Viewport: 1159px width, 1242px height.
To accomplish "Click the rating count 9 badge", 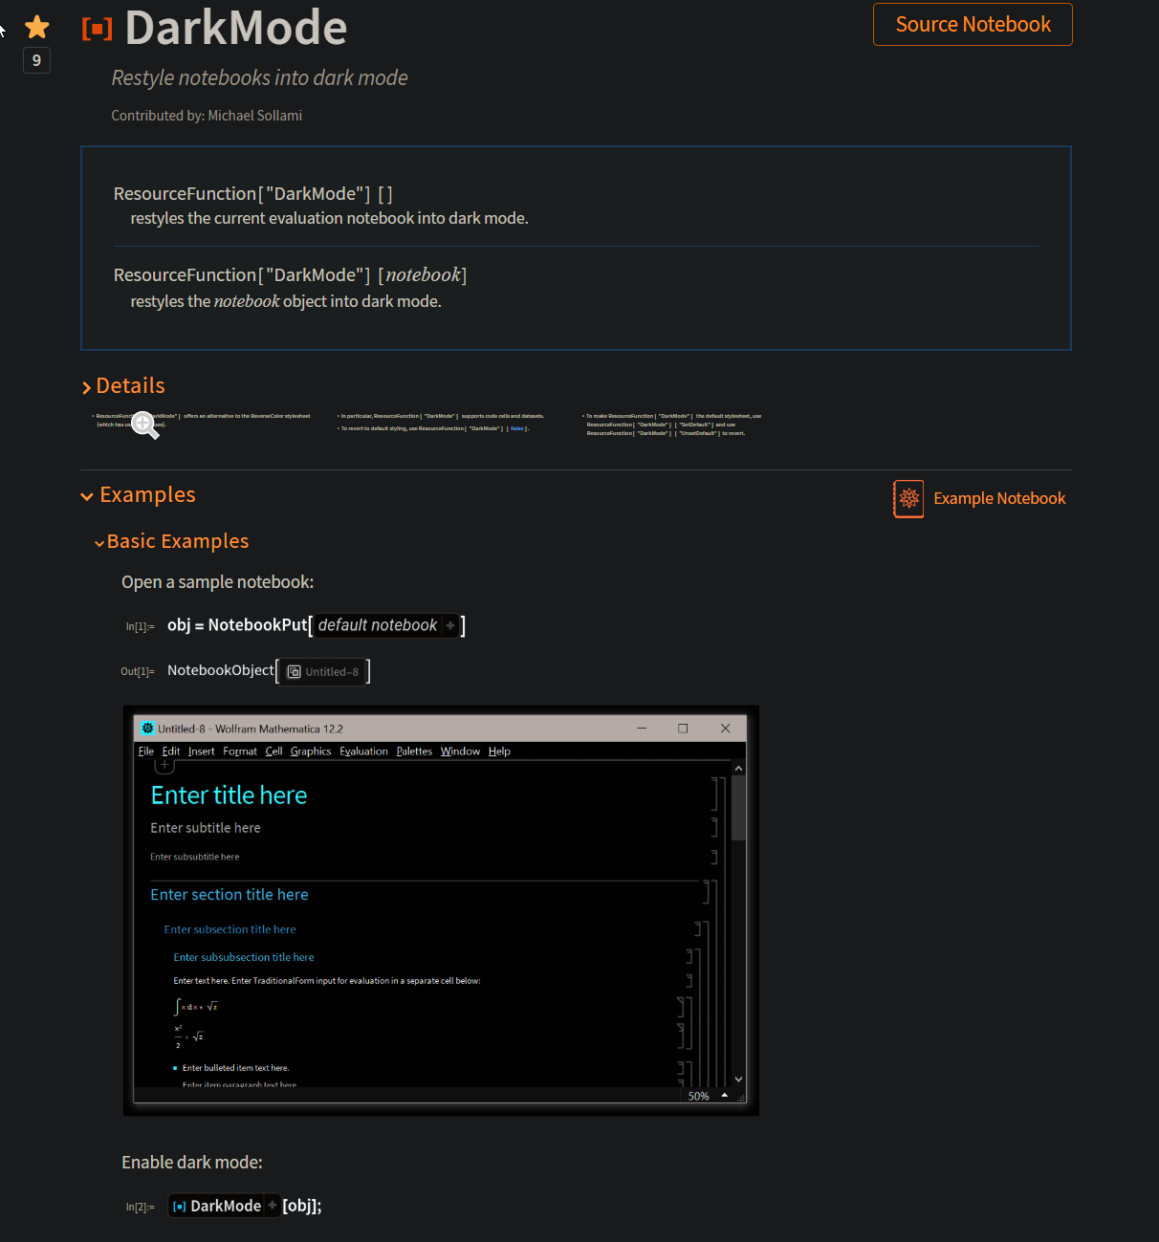I will coord(36,60).
